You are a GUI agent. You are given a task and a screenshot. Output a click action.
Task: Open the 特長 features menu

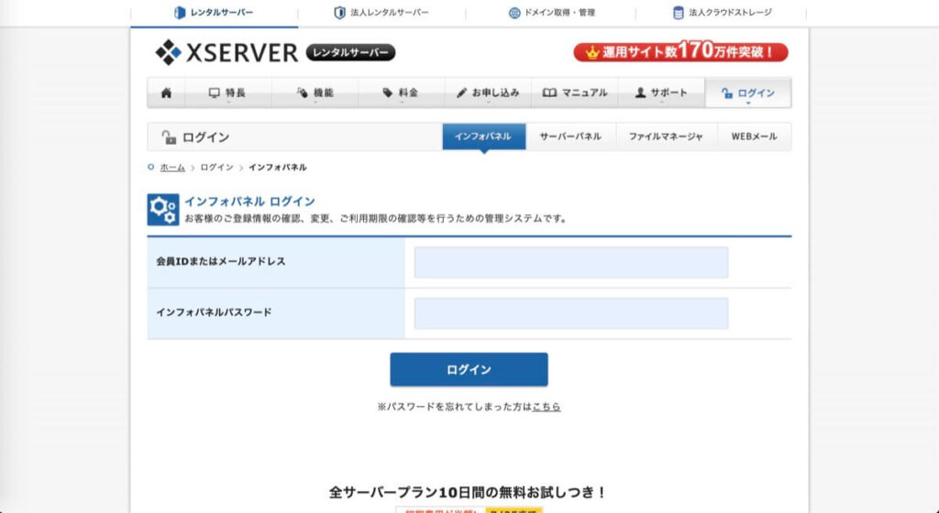click(227, 93)
